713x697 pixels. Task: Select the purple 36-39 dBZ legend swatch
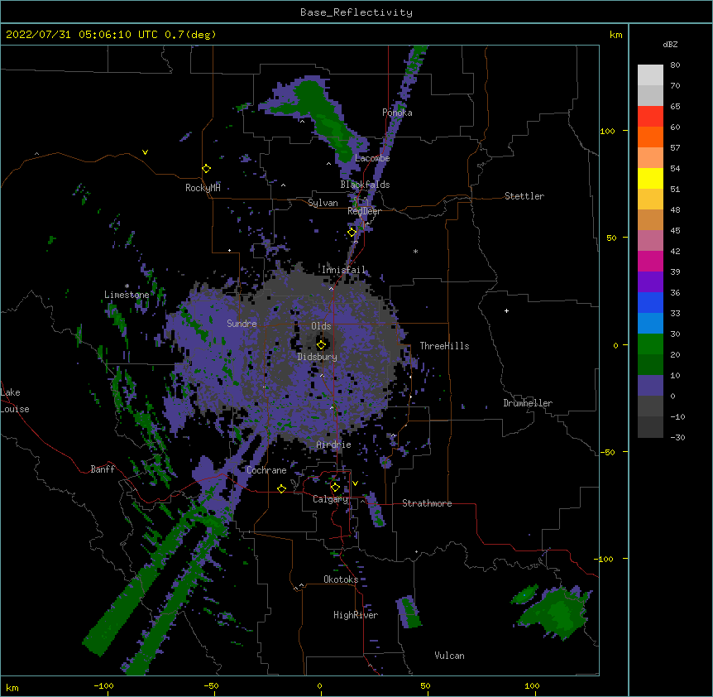point(650,282)
